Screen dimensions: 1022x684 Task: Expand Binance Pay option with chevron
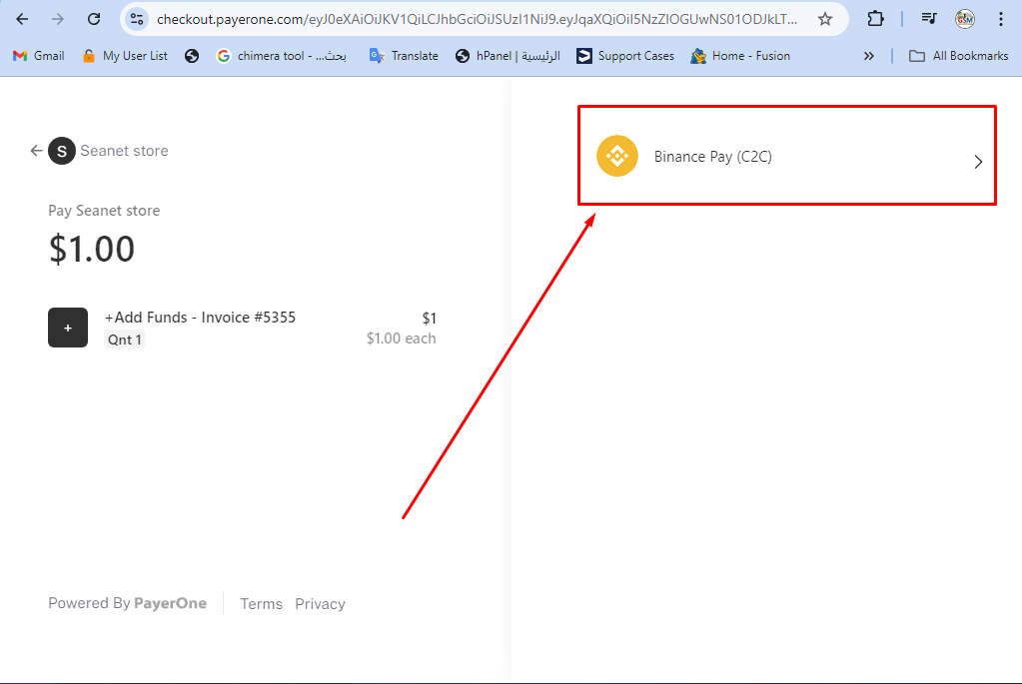(x=978, y=162)
